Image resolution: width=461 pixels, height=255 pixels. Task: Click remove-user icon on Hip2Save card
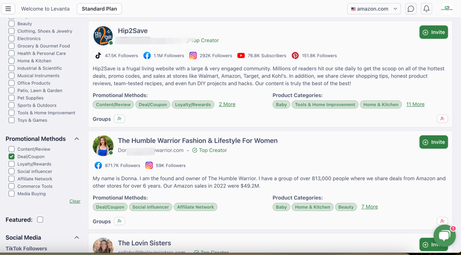pyautogui.click(x=442, y=119)
